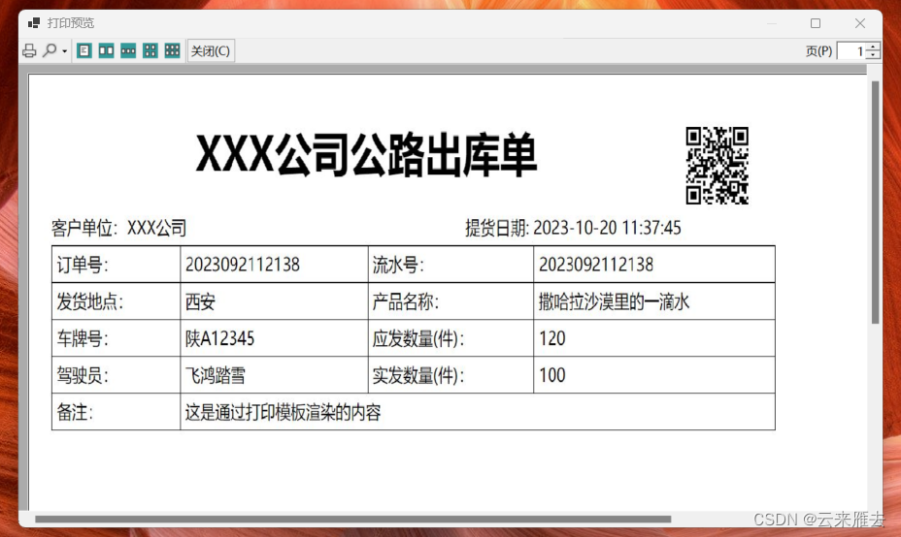
Task: Decrease page number with down arrow
Action: (x=873, y=55)
